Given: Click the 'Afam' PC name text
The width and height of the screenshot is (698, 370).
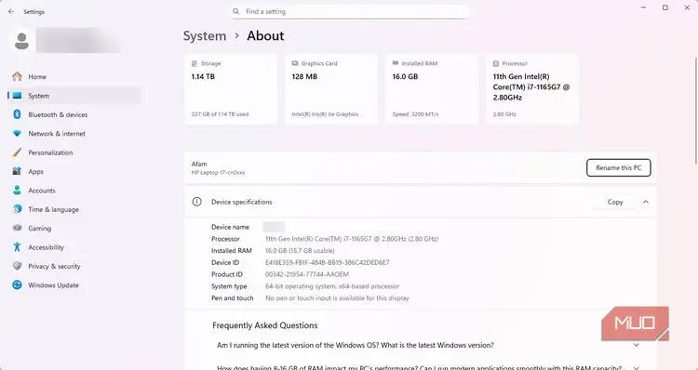Looking at the screenshot, I should click(x=199, y=165).
